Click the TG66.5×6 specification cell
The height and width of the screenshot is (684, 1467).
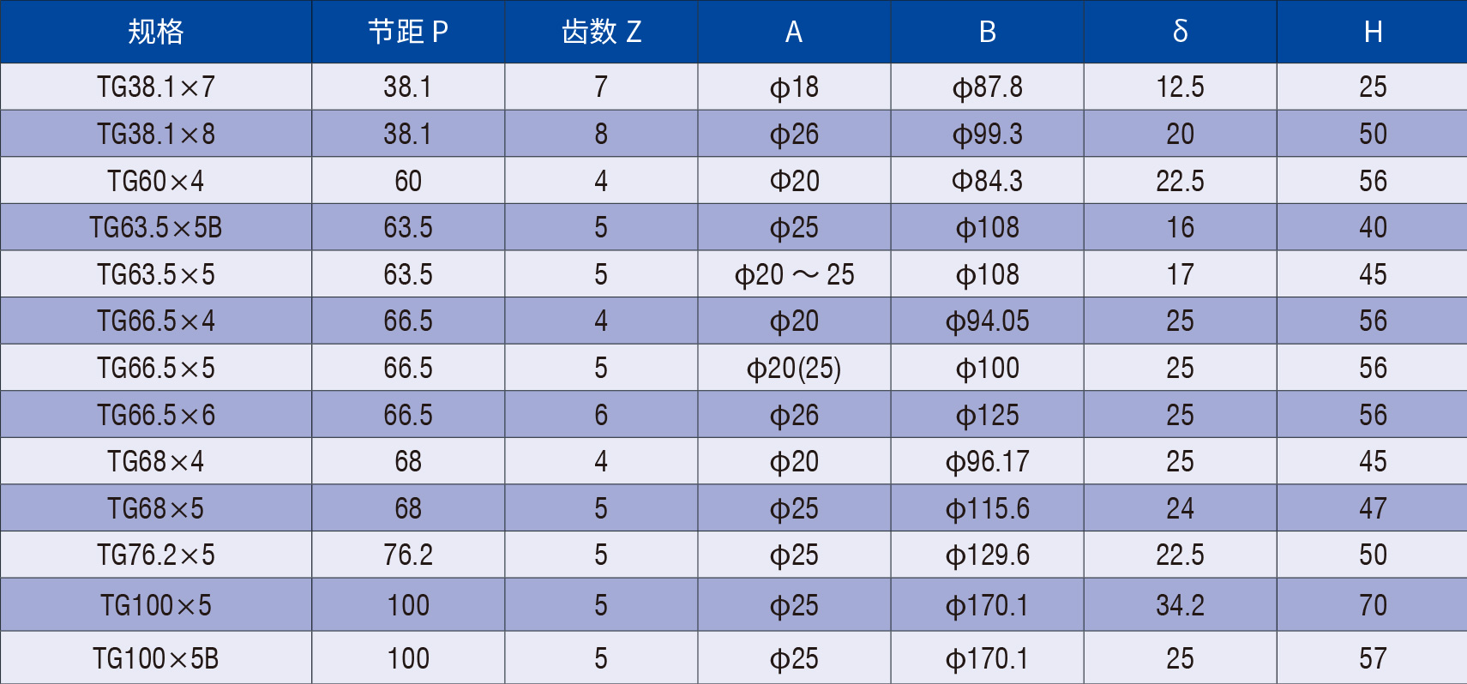(x=156, y=416)
